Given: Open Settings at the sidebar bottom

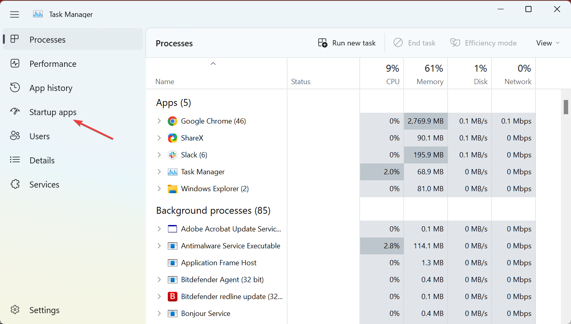Looking at the screenshot, I should pos(73,310).
